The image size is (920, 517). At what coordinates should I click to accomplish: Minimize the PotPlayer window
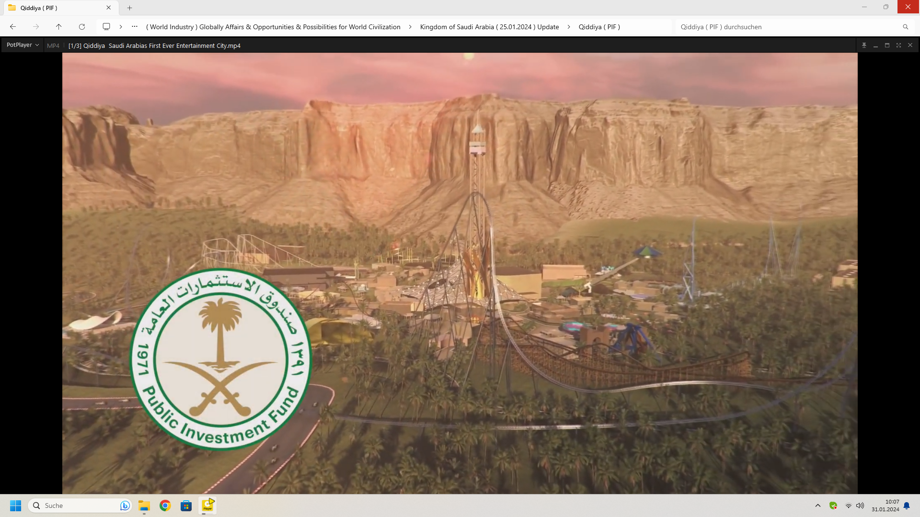(x=875, y=45)
